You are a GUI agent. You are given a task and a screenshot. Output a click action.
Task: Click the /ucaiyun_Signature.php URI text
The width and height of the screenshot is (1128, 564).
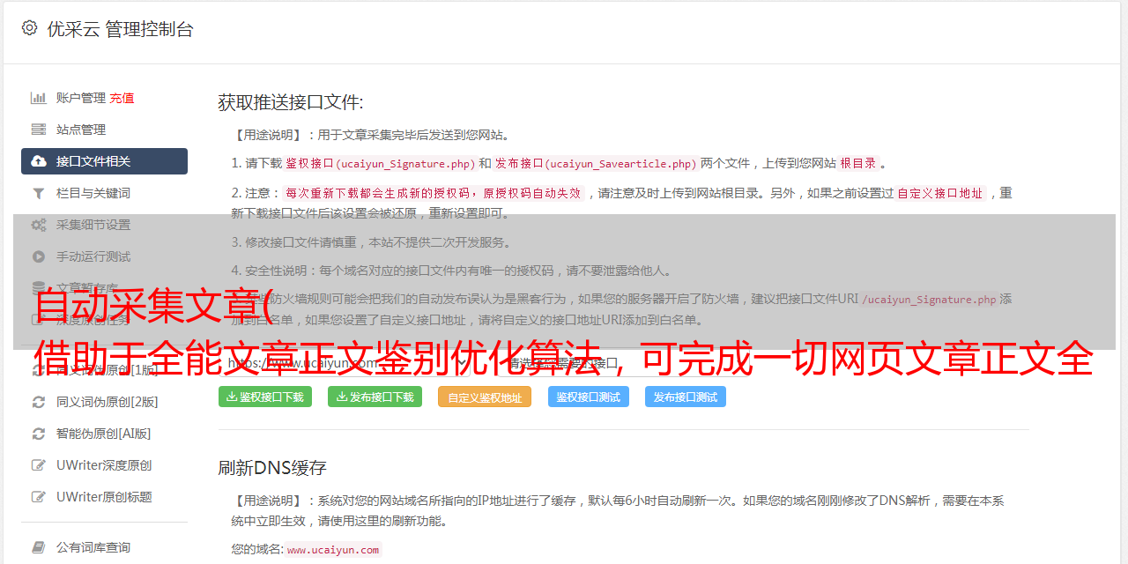[x=929, y=299]
